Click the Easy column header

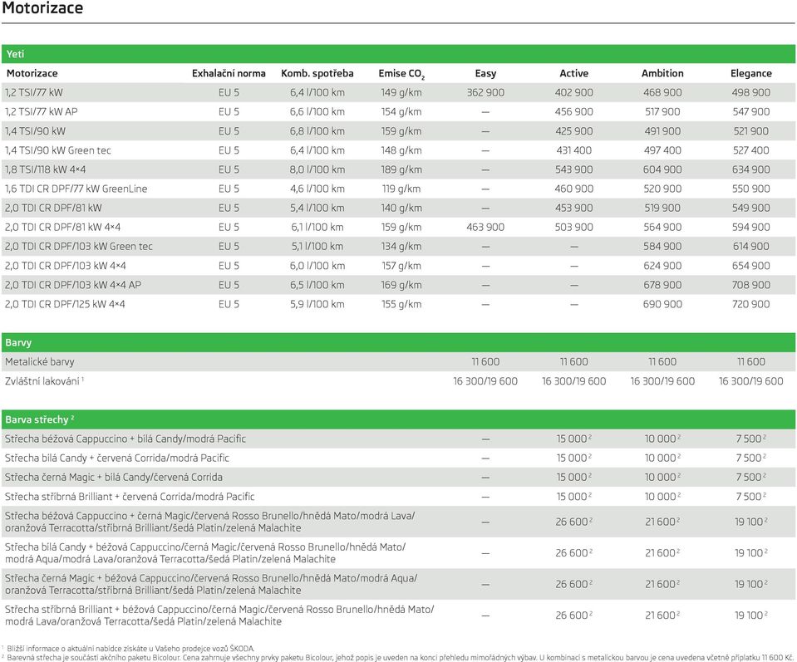click(x=485, y=73)
